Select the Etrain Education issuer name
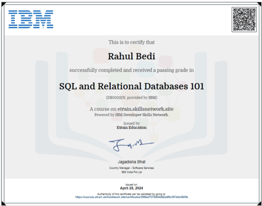 click(131, 128)
